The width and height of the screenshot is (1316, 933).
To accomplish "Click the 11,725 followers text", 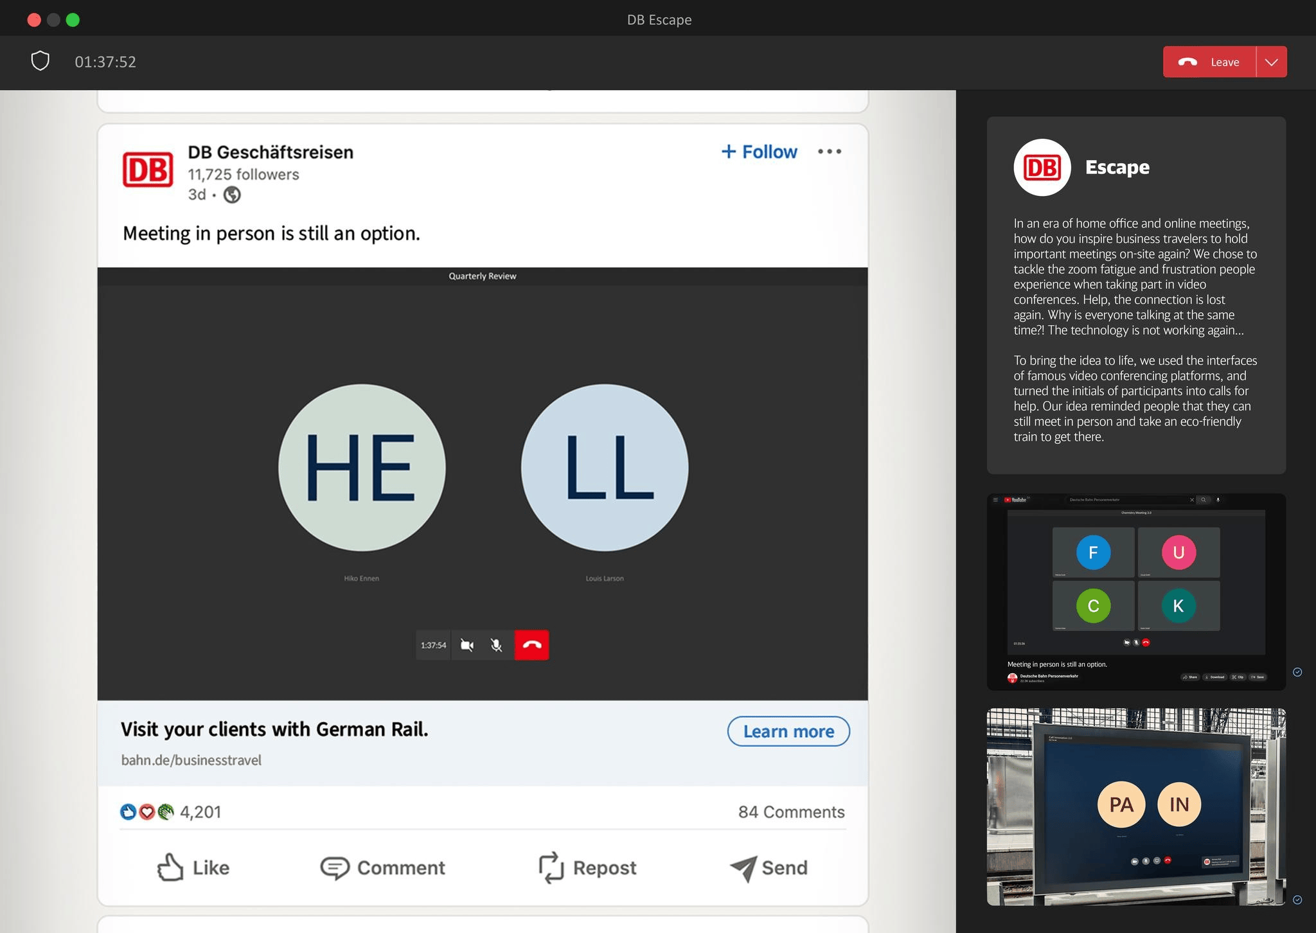I will click(x=244, y=174).
